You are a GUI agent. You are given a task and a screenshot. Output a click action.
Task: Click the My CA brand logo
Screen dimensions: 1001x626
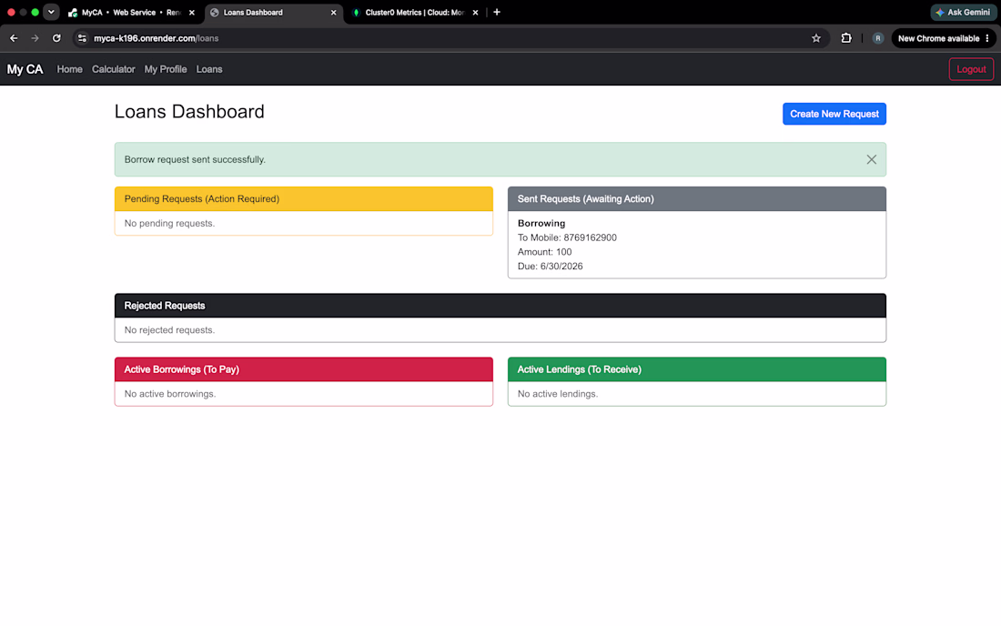25,69
